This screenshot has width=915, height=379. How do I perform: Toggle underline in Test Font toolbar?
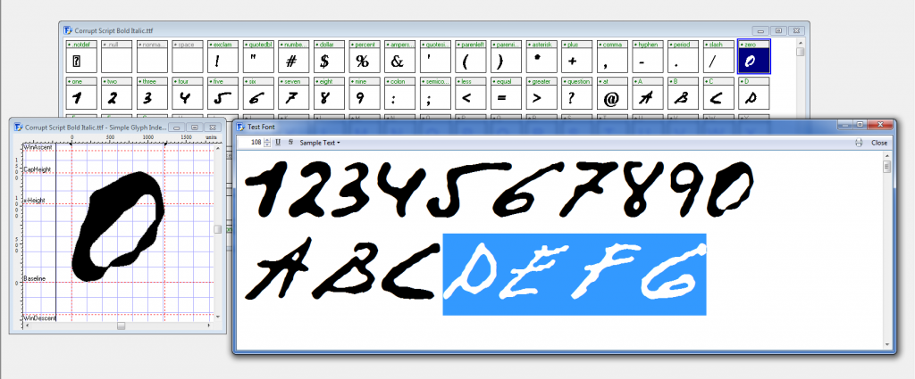click(x=278, y=143)
